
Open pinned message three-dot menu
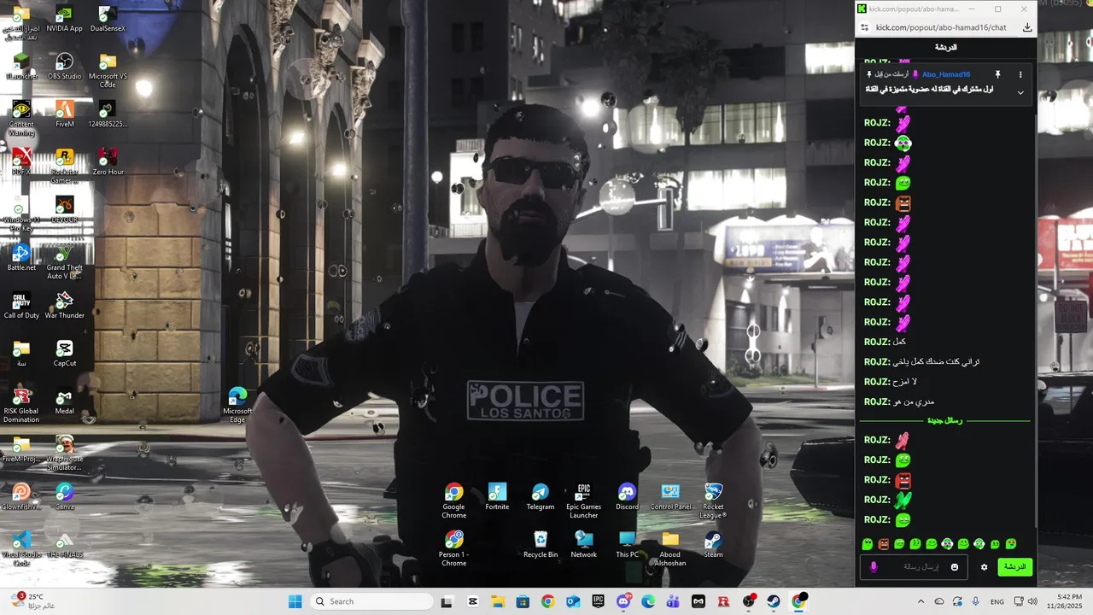coord(1020,74)
